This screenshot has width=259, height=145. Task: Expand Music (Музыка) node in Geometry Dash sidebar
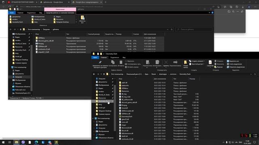point(94,135)
